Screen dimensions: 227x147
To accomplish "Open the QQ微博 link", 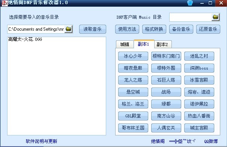I will 211,141.
